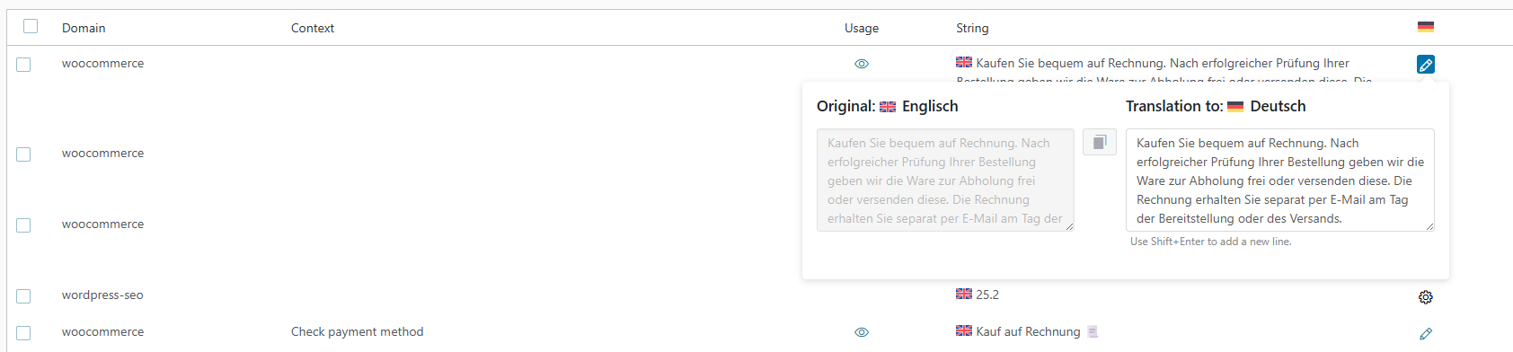This screenshot has width=1513, height=352.
Task: Grab the translation textarea corner handle
Action: pyautogui.click(x=1429, y=226)
